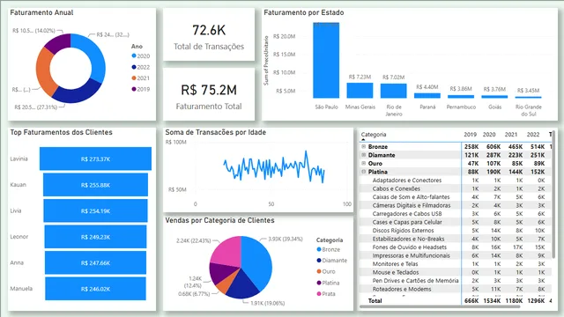Click the 2019 column header

point(470,135)
